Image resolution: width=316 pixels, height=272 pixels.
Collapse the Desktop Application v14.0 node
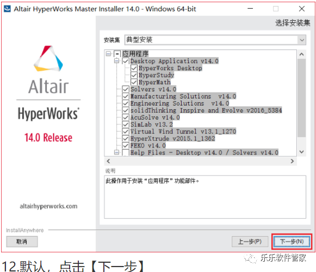(x=116, y=61)
